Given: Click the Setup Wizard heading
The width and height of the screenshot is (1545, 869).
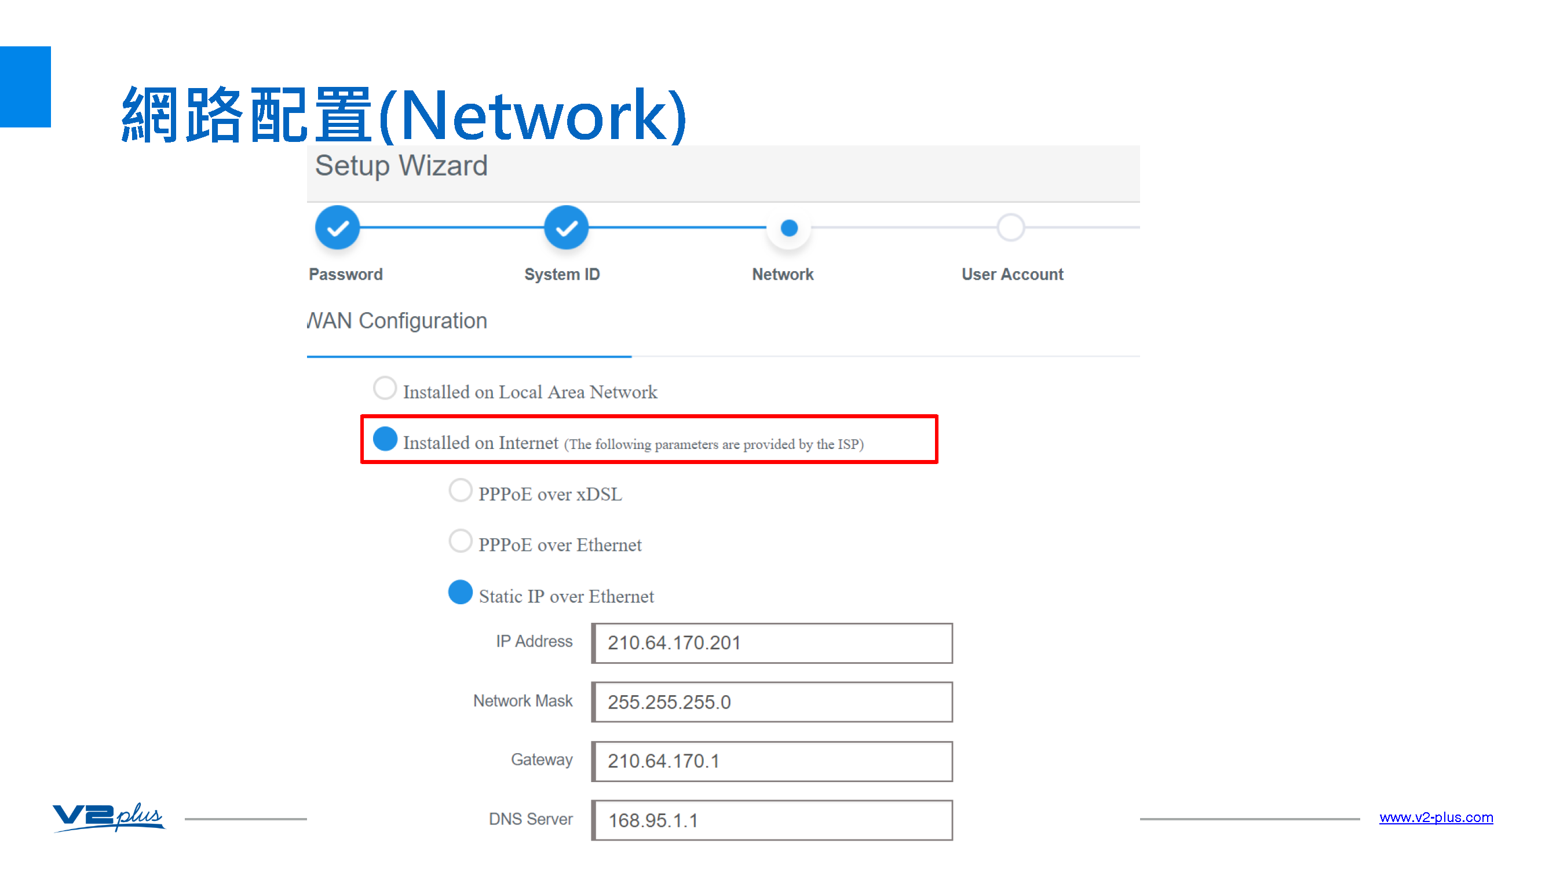Looking at the screenshot, I should pos(401,166).
